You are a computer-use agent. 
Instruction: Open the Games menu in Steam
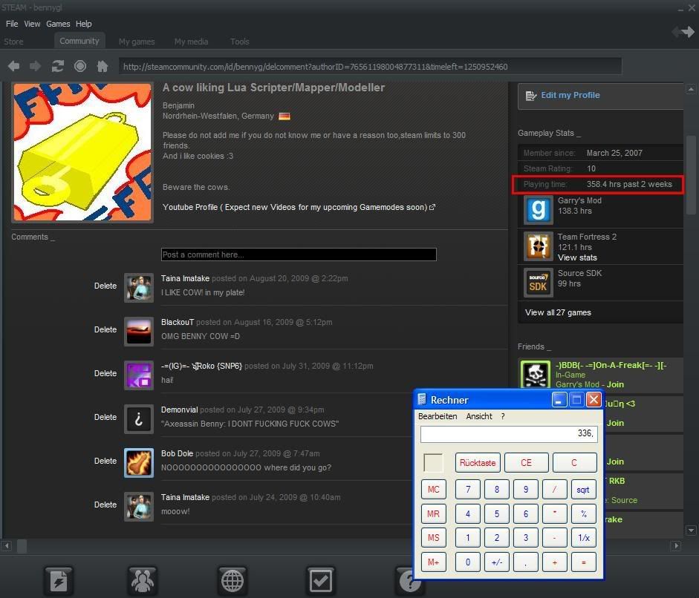58,24
